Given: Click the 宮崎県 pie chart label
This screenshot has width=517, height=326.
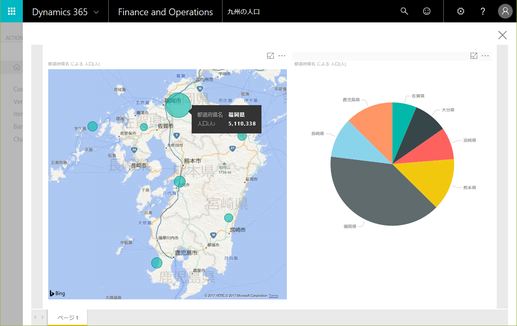Looking at the screenshot, I should coord(470,140).
